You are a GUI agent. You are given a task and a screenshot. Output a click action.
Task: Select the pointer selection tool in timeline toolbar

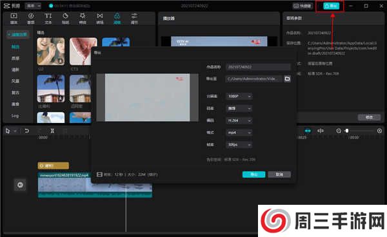click(8, 131)
